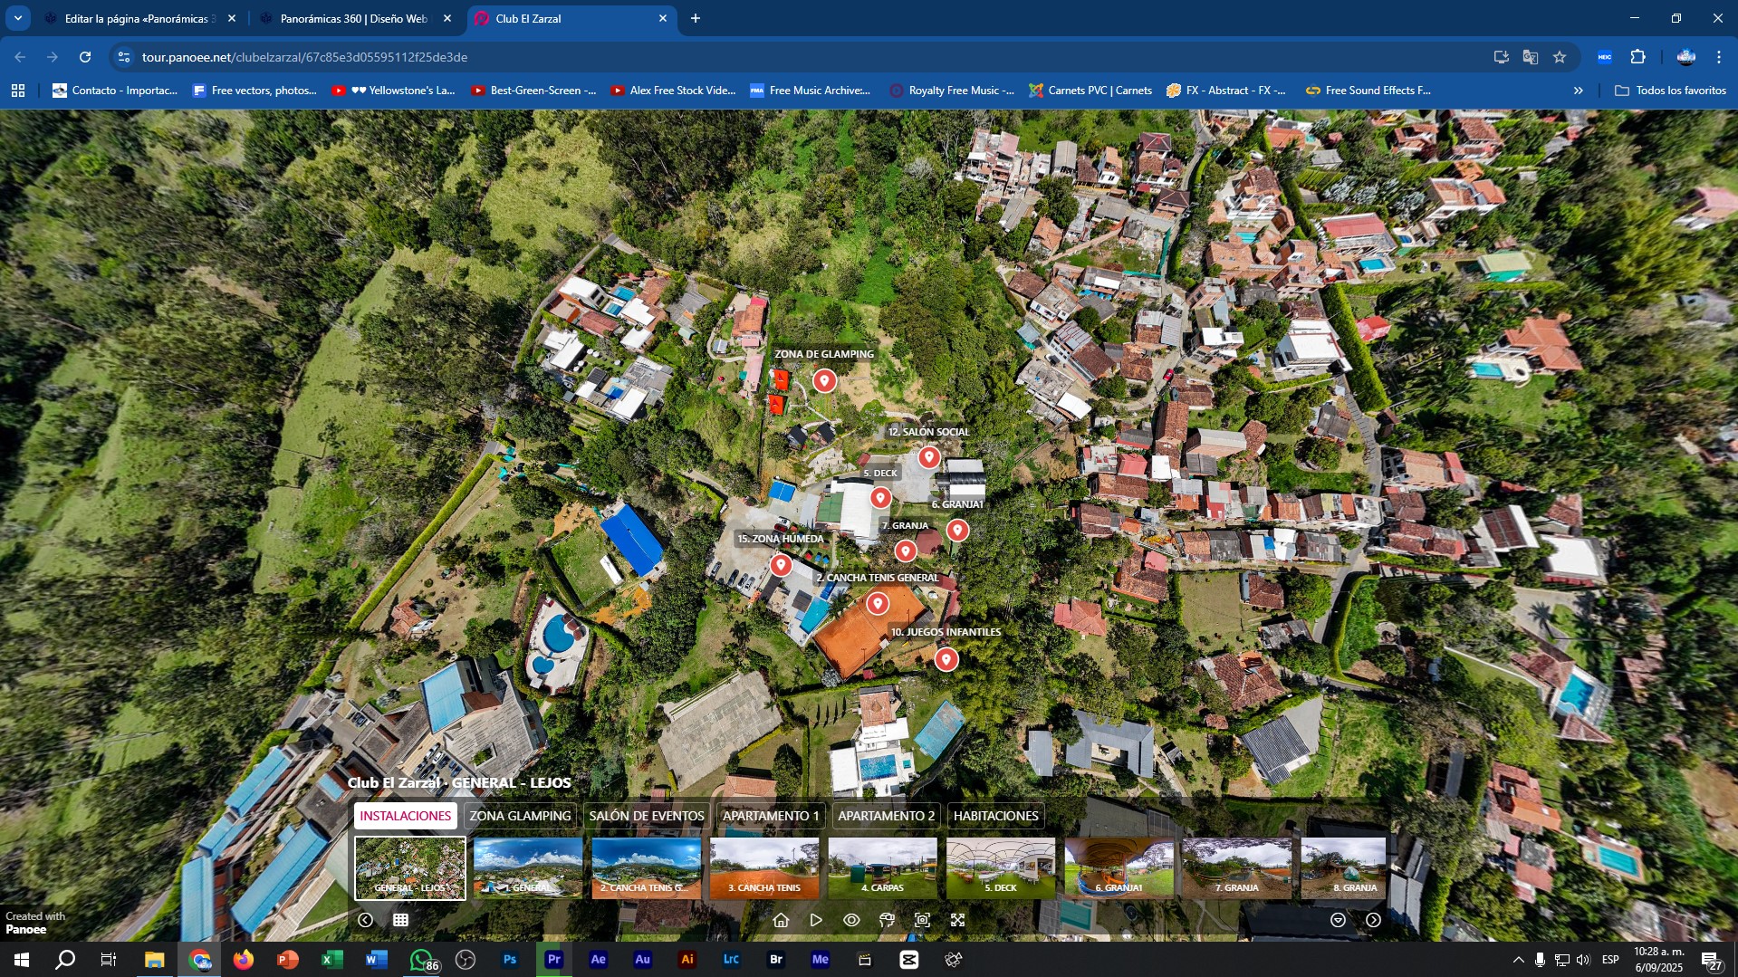Open the grid view of scenes
1738x977 pixels.
(400, 920)
